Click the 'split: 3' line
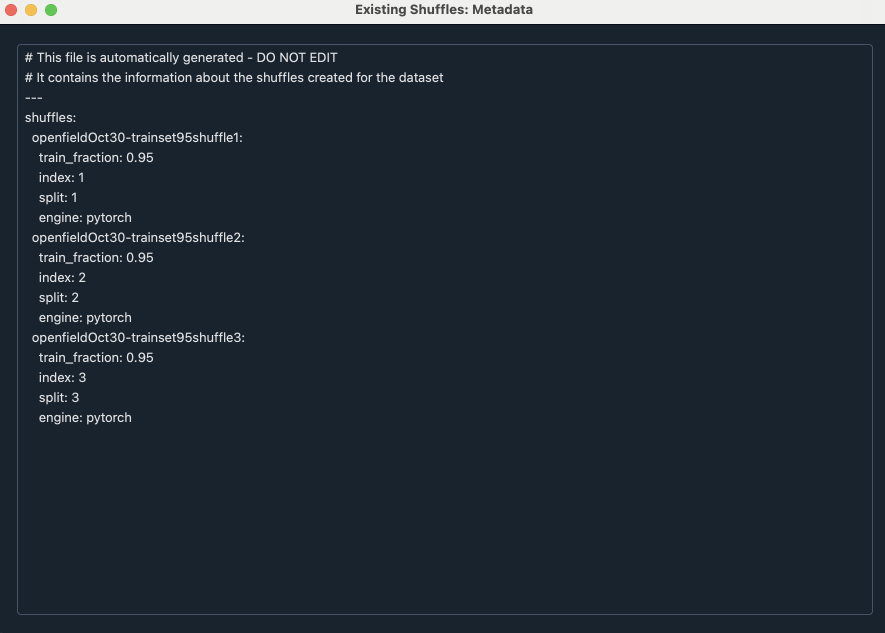The width and height of the screenshot is (885, 633). click(58, 397)
